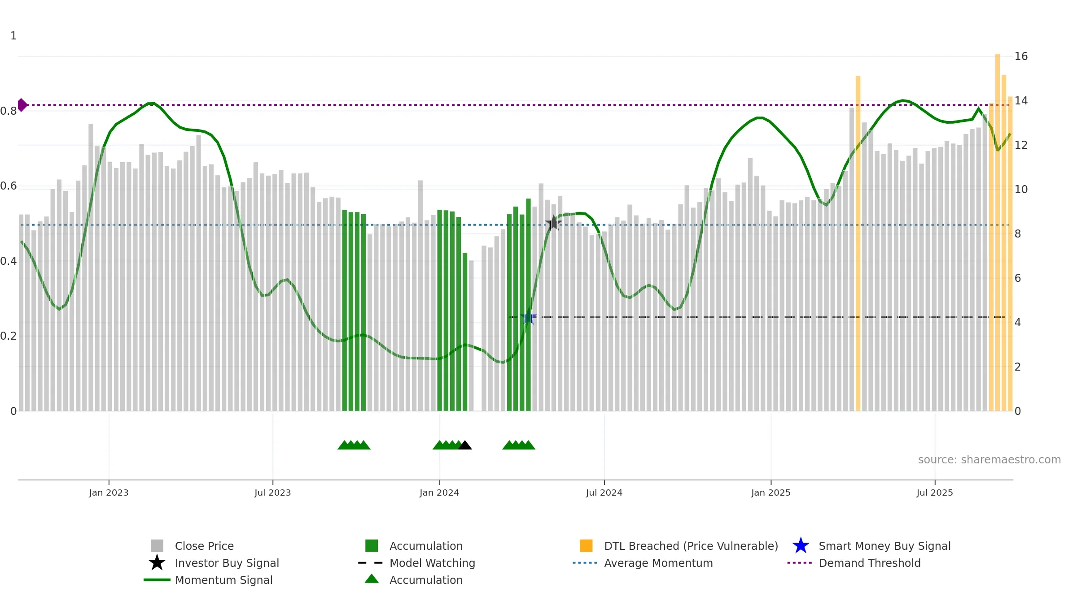The width and height of the screenshot is (1077, 605).
Task: Click the Jul 2025 axis label
Action: point(935,493)
